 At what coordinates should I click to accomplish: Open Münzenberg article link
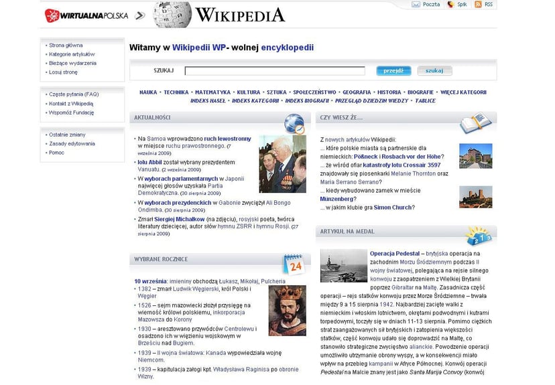[336, 199]
